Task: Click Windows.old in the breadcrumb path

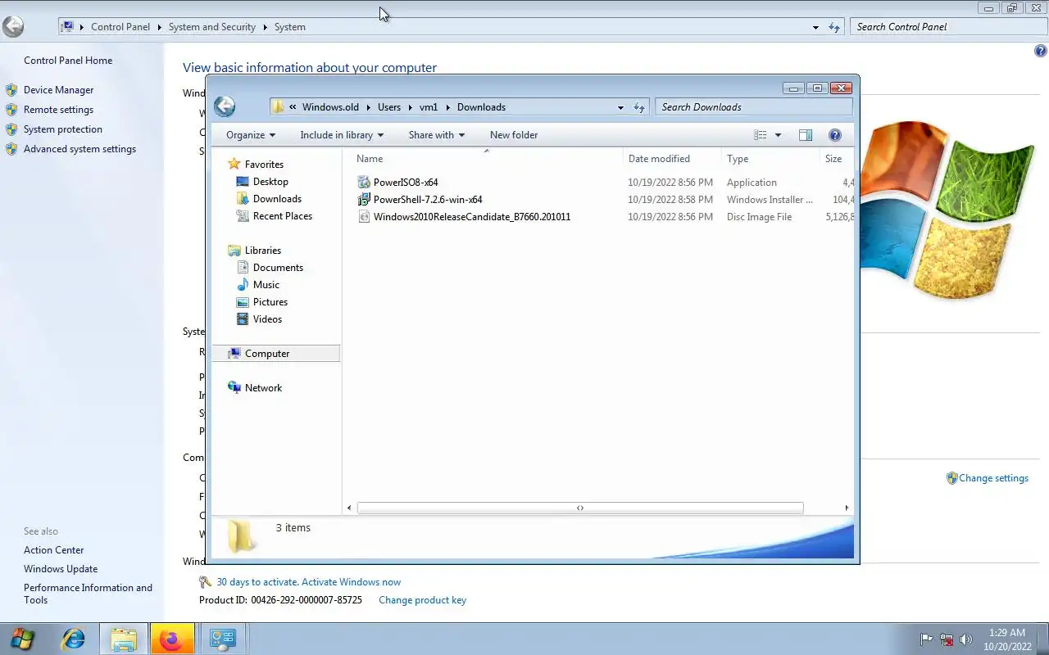Action: click(x=330, y=107)
